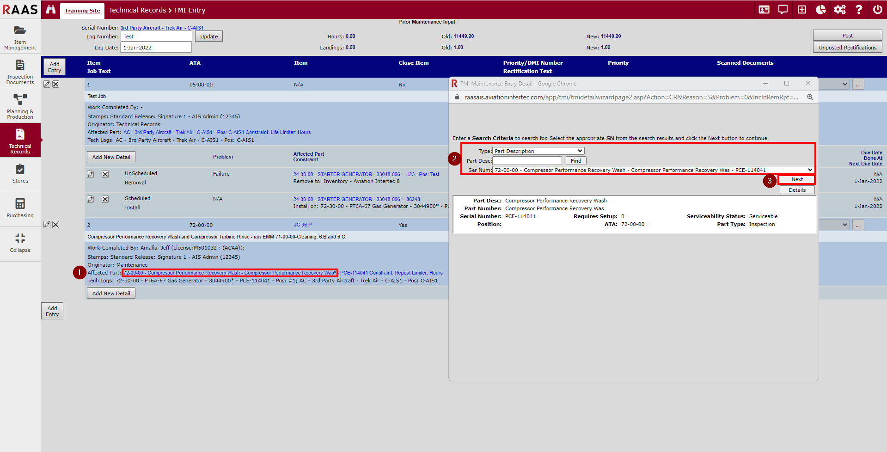Open STARTER GENERATOR 123 Pos Test link
The image size is (887, 452).
click(366, 174)
